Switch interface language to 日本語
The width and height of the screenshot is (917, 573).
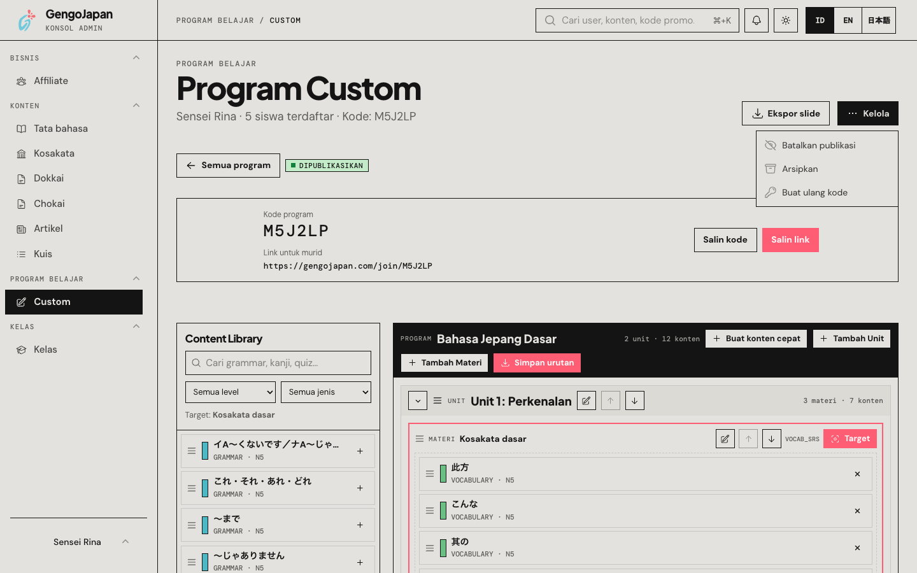879,20
